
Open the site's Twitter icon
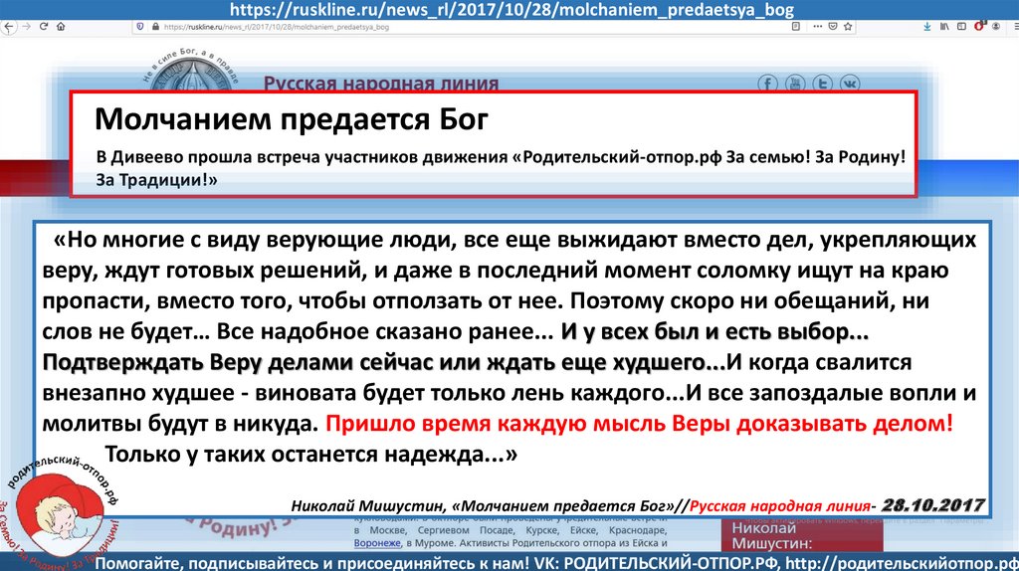822,84
